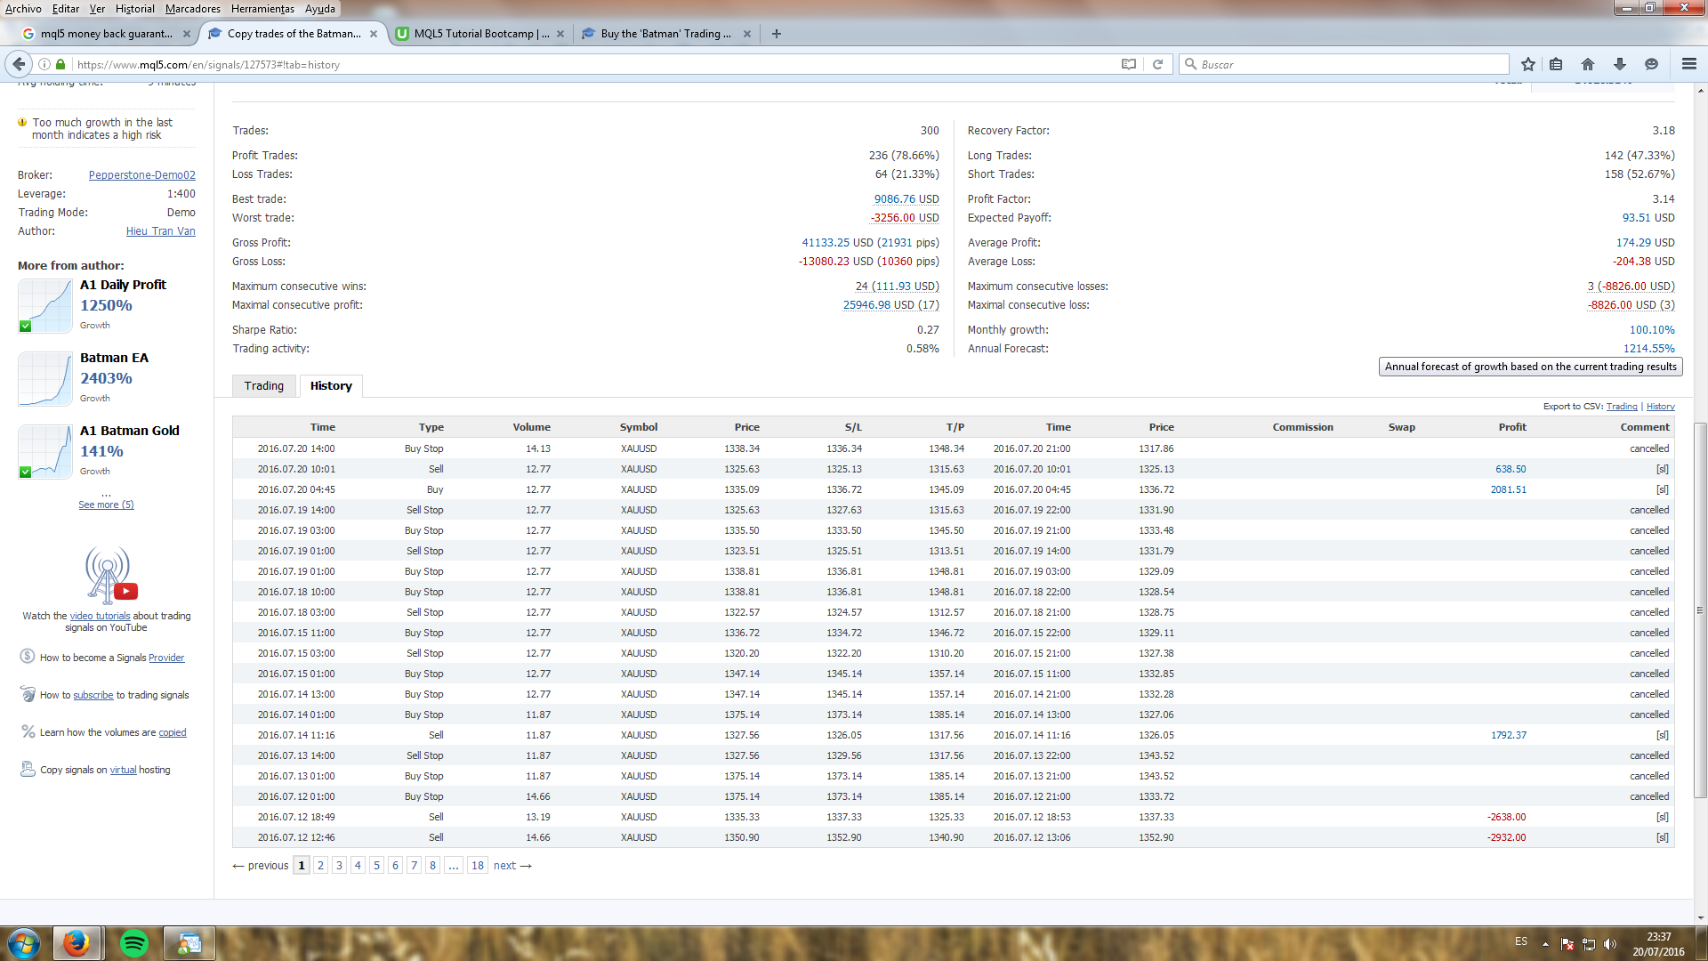The image size is (1708, 961).
Task: Open Firefox hamburger menu
Action: click(1688, 64)
